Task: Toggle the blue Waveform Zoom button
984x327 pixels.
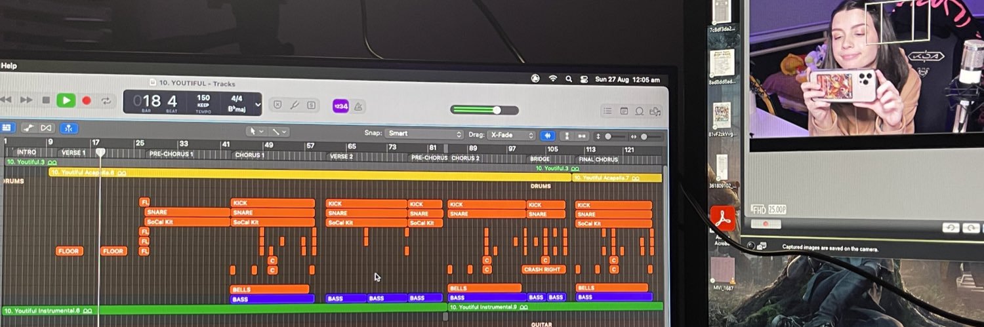Action: [x=547, y=136]
